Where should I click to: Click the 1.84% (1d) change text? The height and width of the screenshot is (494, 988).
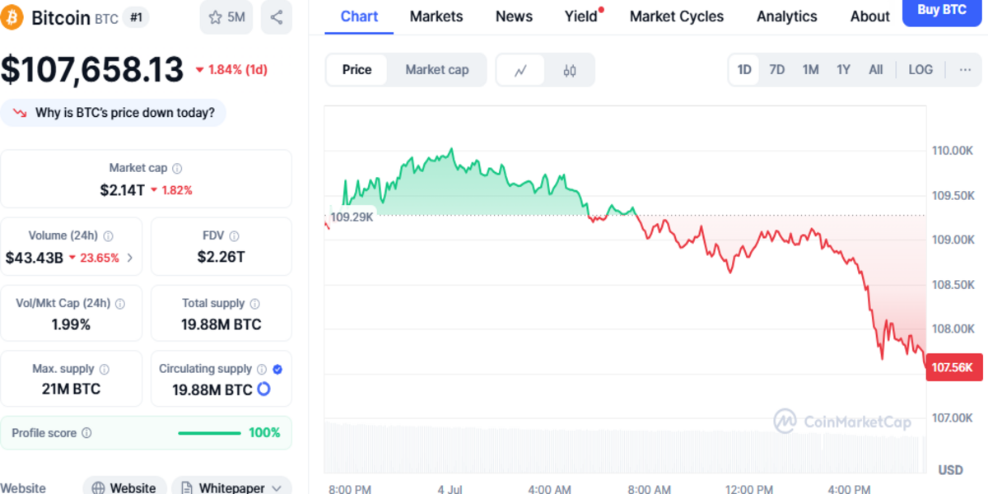[237, 70]
